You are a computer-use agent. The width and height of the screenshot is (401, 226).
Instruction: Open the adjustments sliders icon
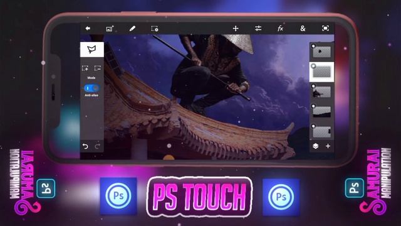pyautogui.click(x=258, y=28)
